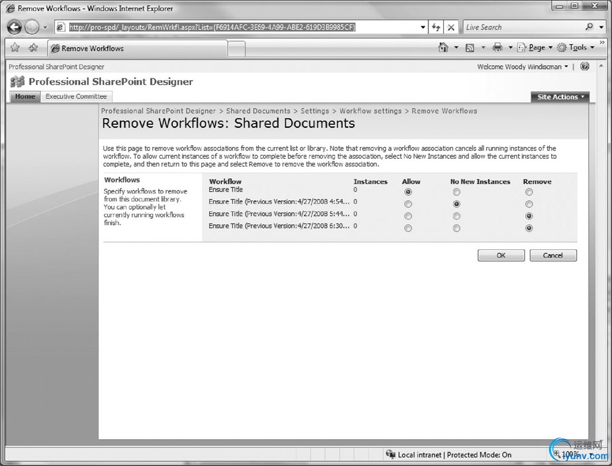Select Remove for 6:30 previous version
612x466 pixels.
point(529,228)
